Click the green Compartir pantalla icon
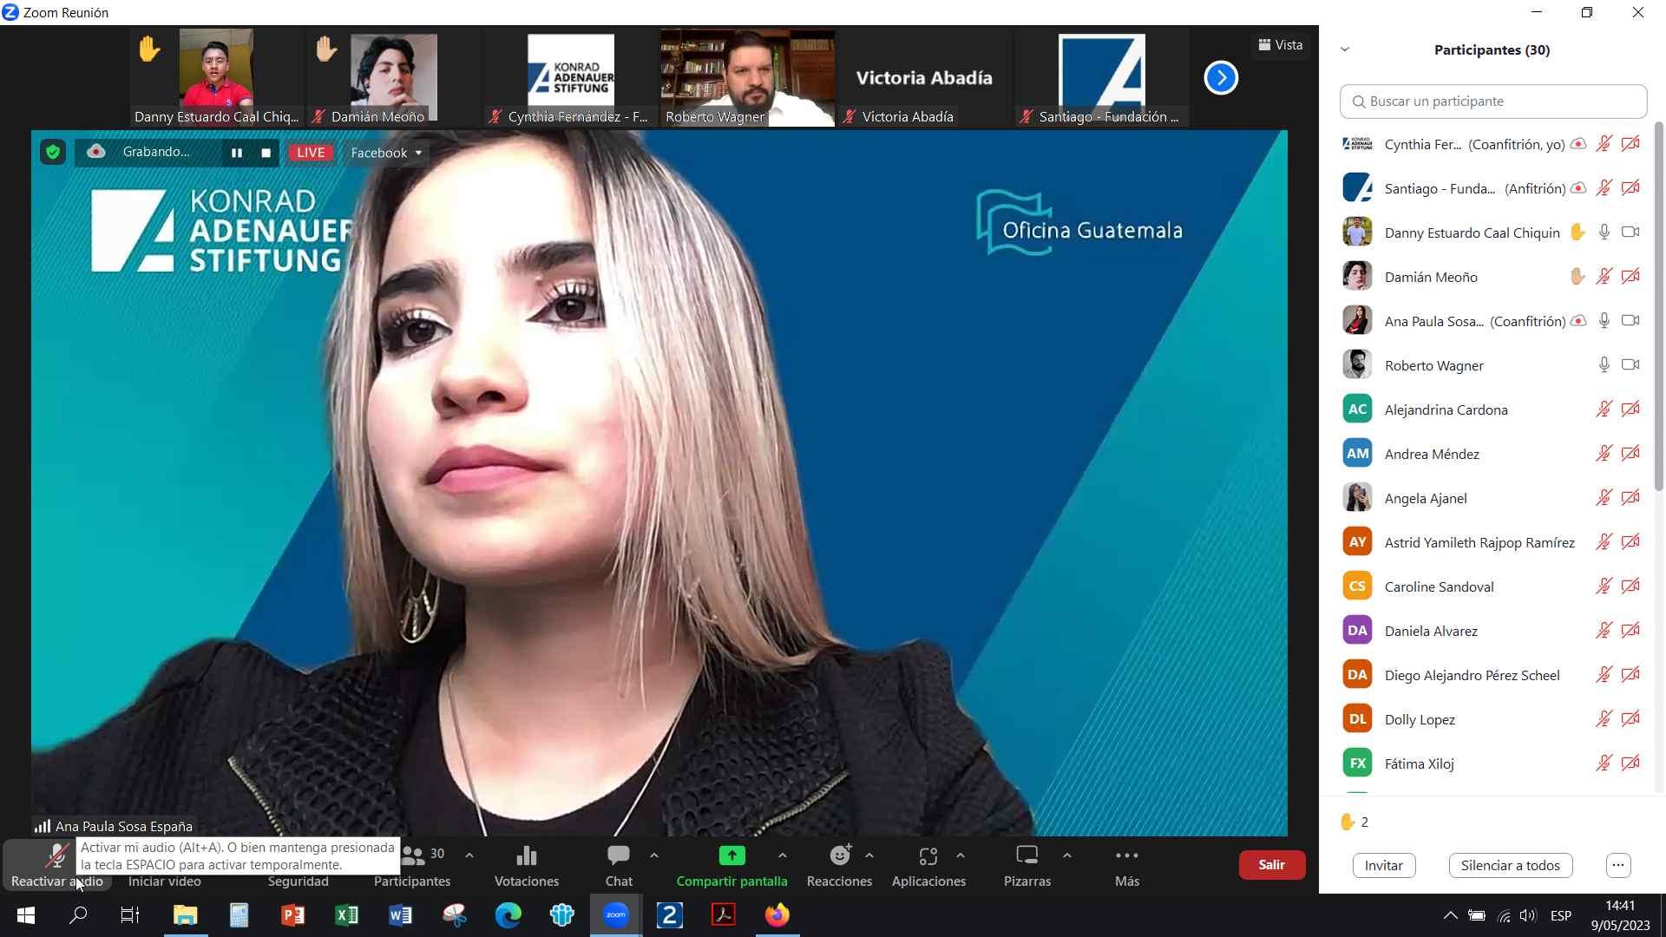 pos(731,857)
